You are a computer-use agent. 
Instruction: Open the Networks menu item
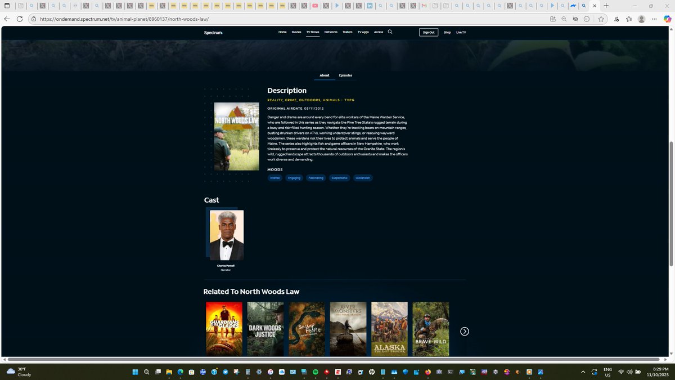point(331,32)
